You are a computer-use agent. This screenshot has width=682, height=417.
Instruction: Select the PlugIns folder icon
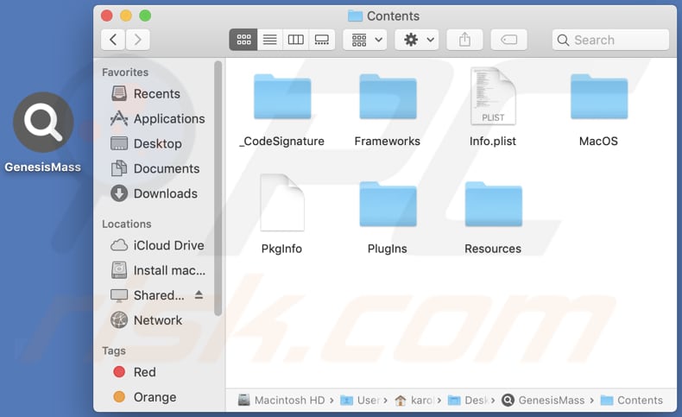(388, 204)
